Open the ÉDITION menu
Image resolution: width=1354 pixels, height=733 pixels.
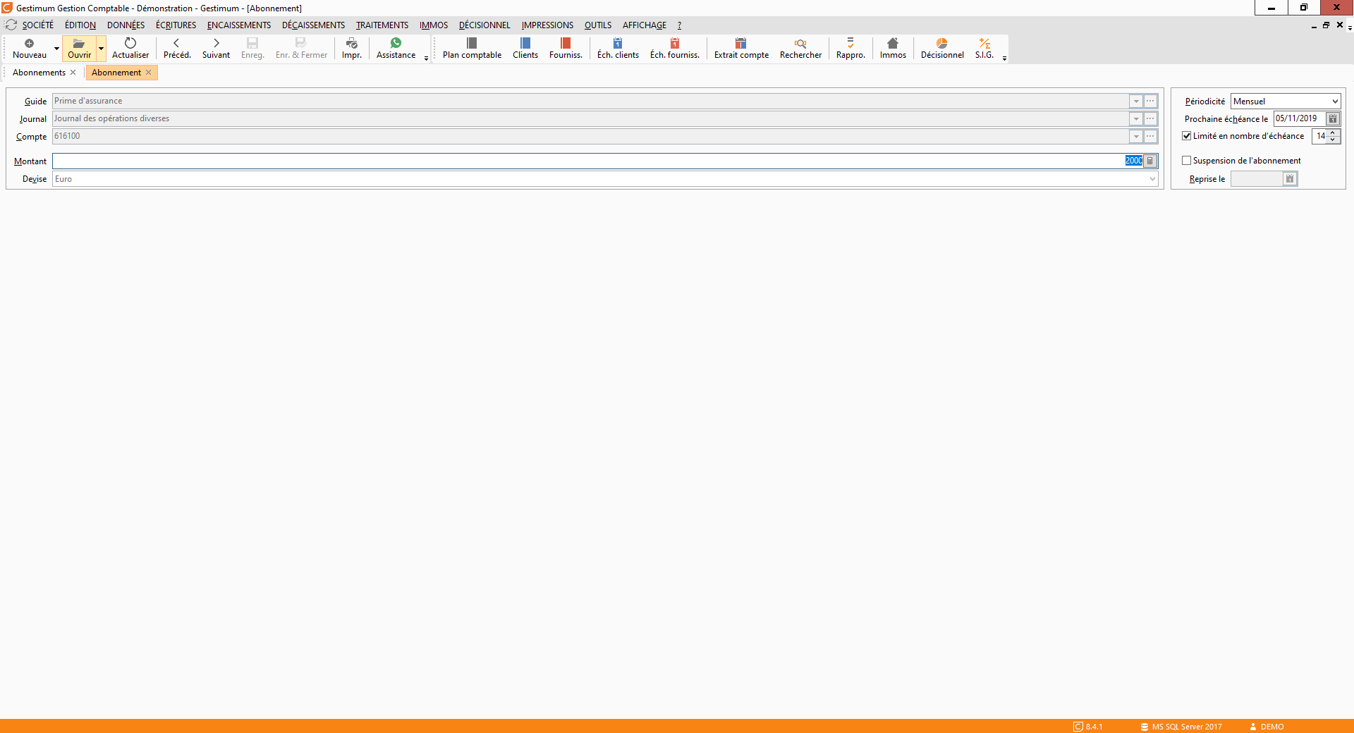click(x=80, y=25)
